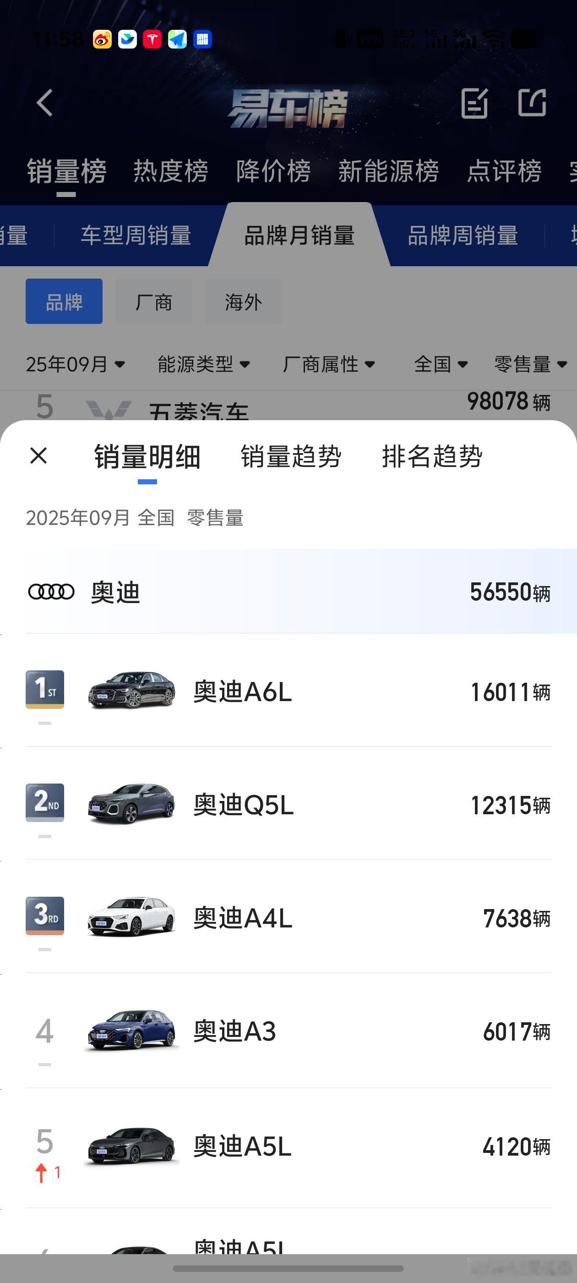577x1283 pixels.
Task: Expand the 能源类型 dropdown
Action: [x=204, y=364]
